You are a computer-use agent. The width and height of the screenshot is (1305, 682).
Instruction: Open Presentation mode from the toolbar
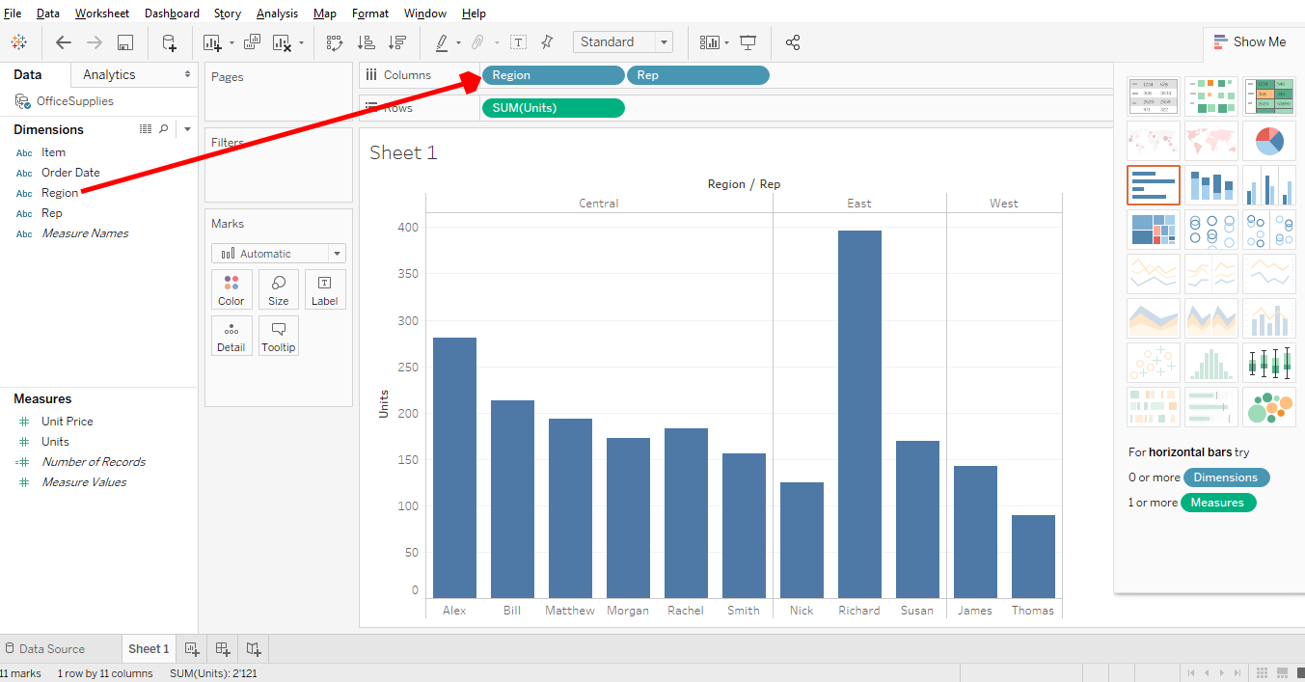coord(748,42)
